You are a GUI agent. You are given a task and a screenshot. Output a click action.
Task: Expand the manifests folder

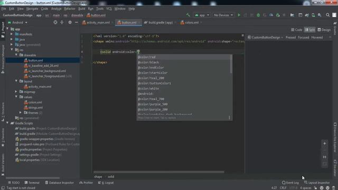pyautogui.click(x=12, y=34)
